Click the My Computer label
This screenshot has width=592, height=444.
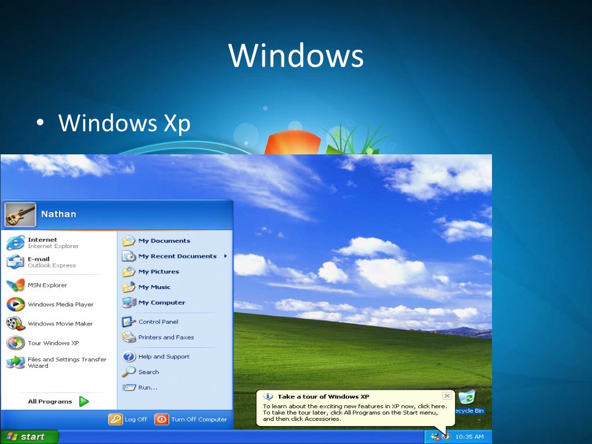[x=162, y=302]
